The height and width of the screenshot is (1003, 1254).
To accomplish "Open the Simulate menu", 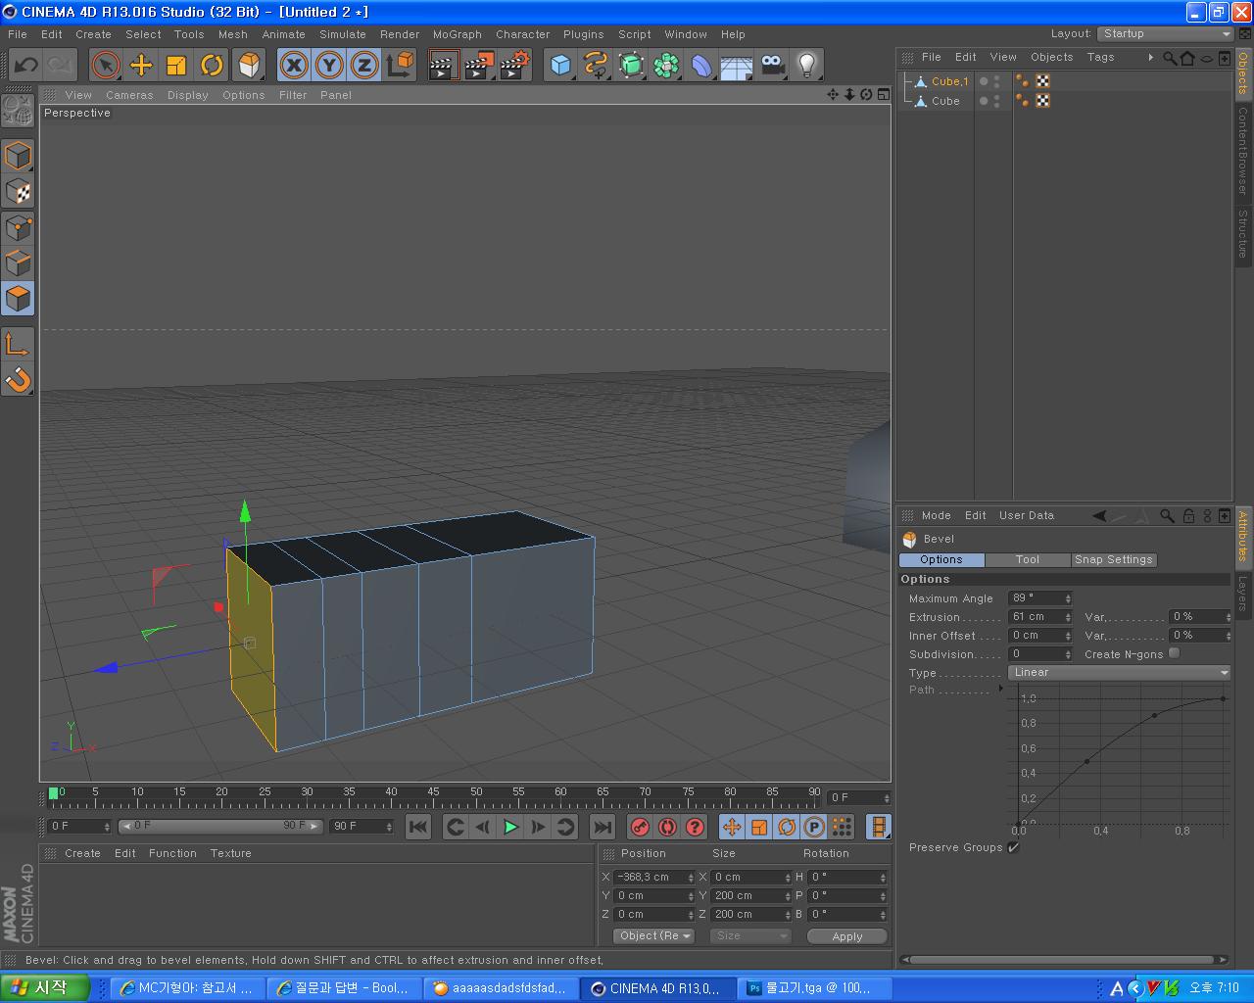I will [x=342, y=34].
